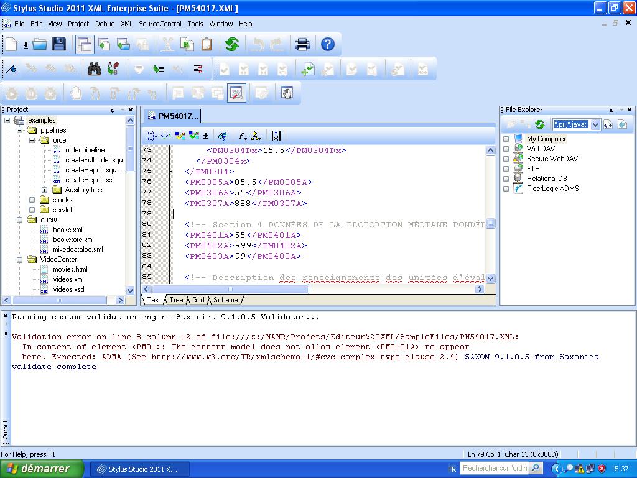The image size is (637, 478).
Task: Click the desktop search input field
Action: click(x=495, y=468)
